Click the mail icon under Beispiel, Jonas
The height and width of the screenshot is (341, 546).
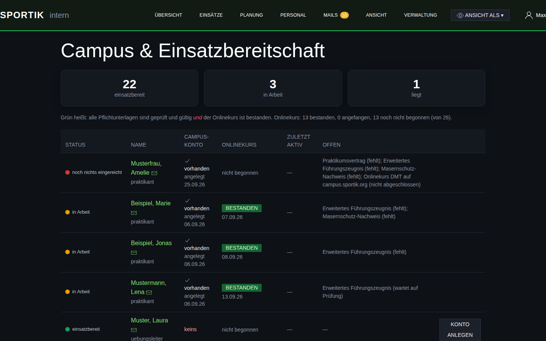[134, 253]
